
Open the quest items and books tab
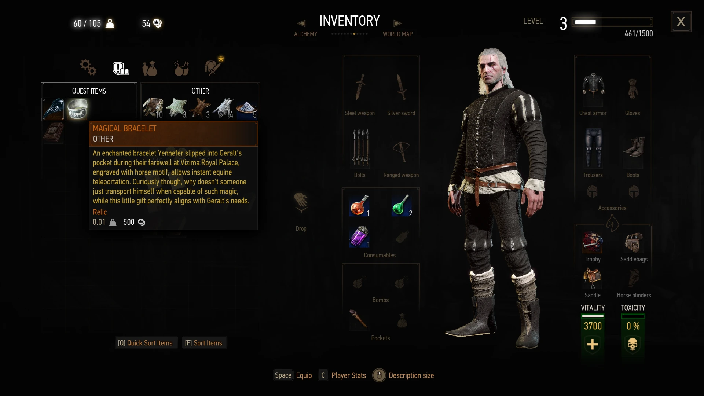(120, 68)
